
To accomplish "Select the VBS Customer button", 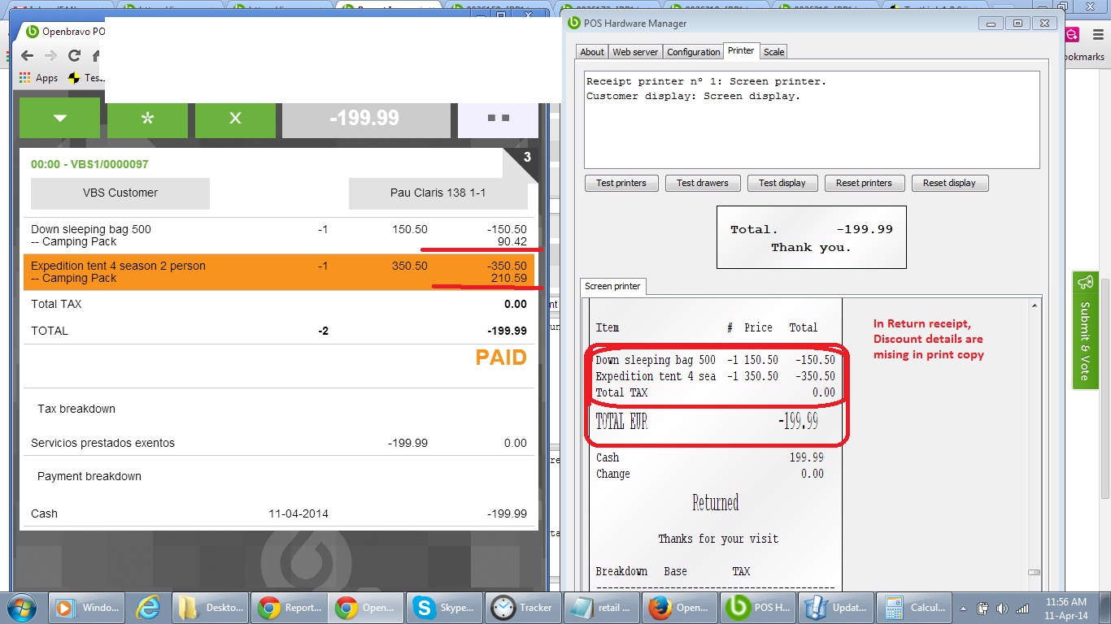I will [120, 193].
